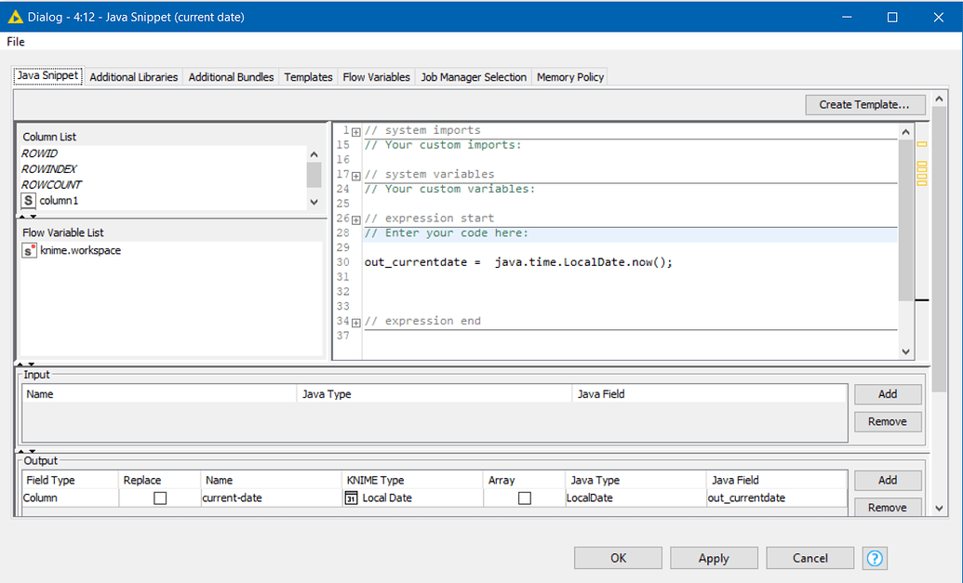Switch to the Templates tab

click(308, 77)
